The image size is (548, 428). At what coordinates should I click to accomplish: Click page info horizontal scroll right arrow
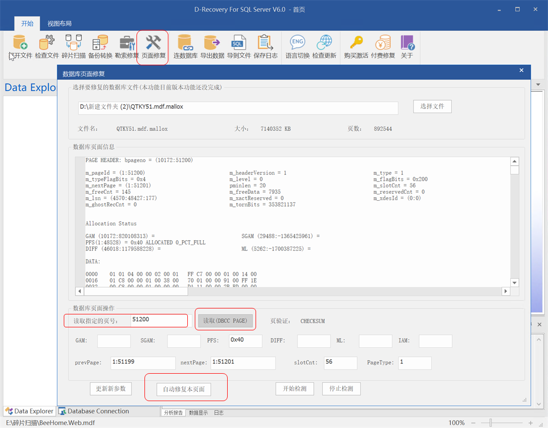506,291
